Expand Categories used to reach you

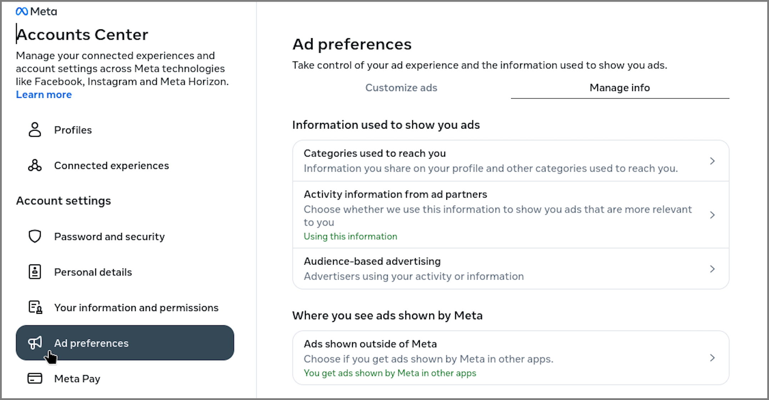(x=713, y=161)
